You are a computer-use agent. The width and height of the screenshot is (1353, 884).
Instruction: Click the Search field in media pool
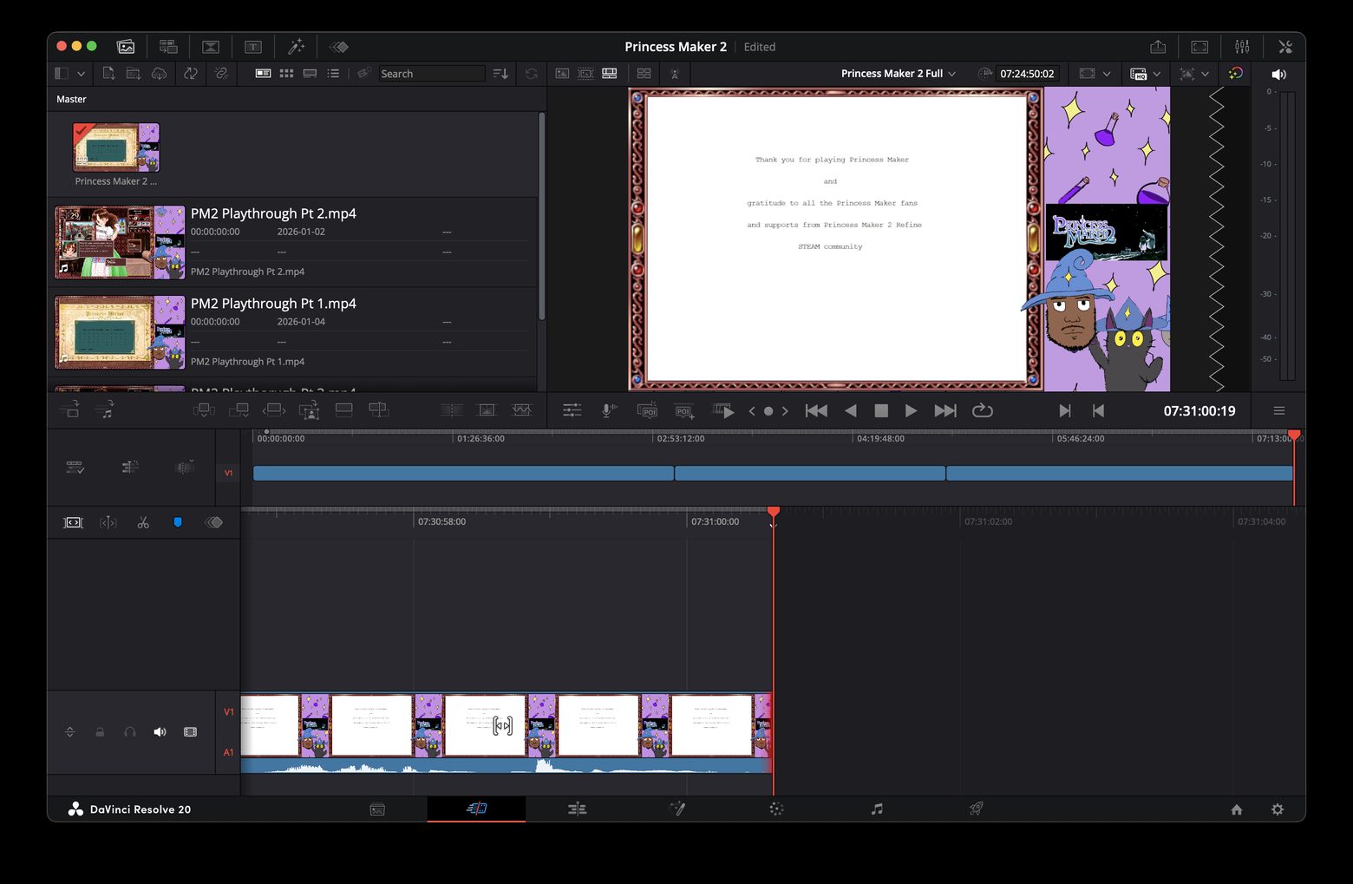[432, 74]
